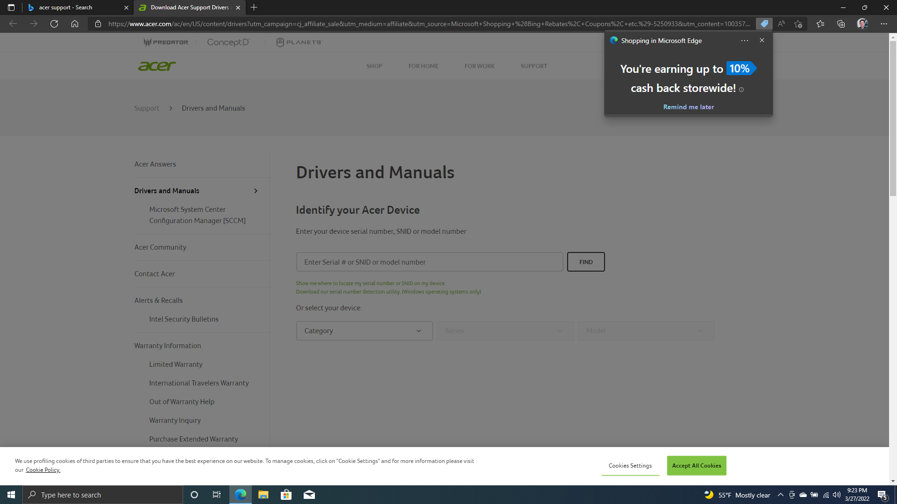Click the serial number input field

click(429, 262)
